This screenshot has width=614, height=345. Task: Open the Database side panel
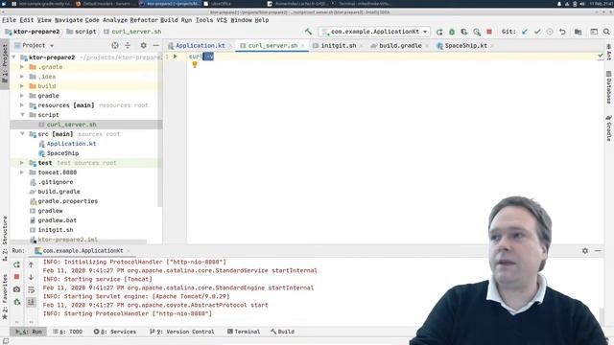(x=609, y=87)
